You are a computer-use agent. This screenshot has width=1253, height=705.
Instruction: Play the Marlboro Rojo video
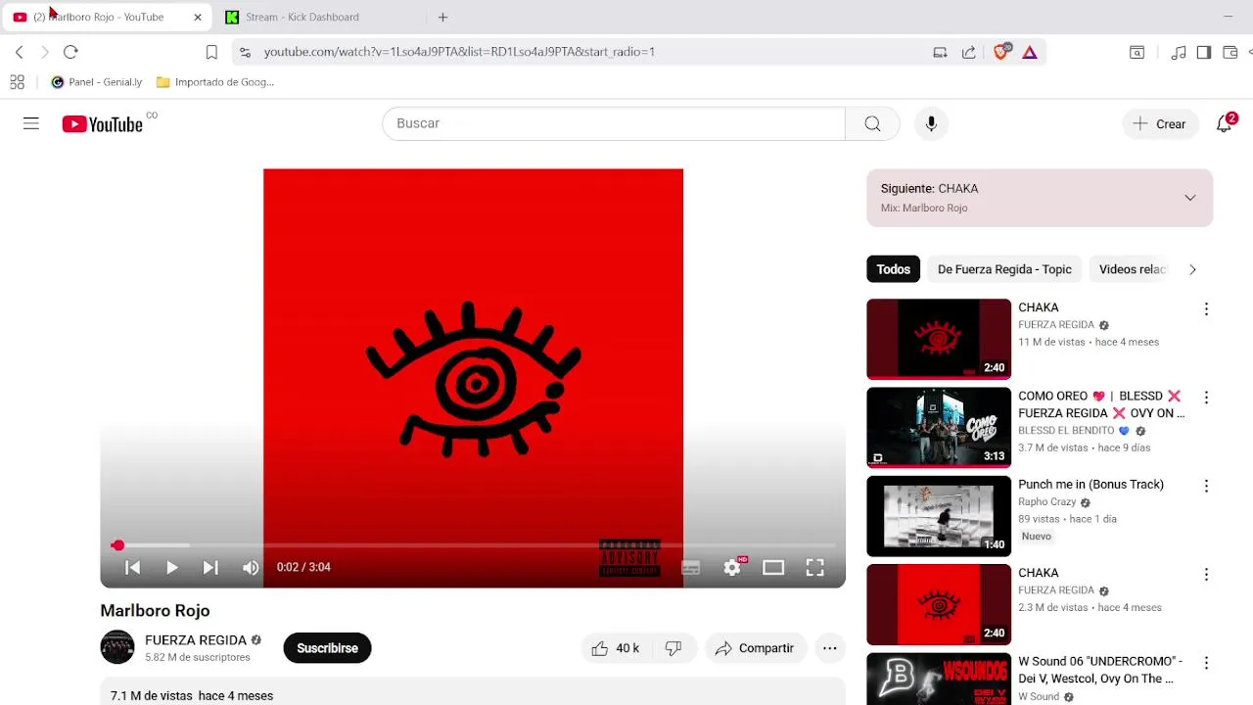tap(171, 567)
